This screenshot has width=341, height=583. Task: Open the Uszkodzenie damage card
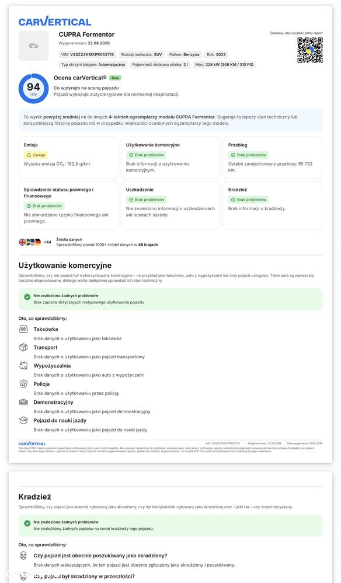(170, 205)
